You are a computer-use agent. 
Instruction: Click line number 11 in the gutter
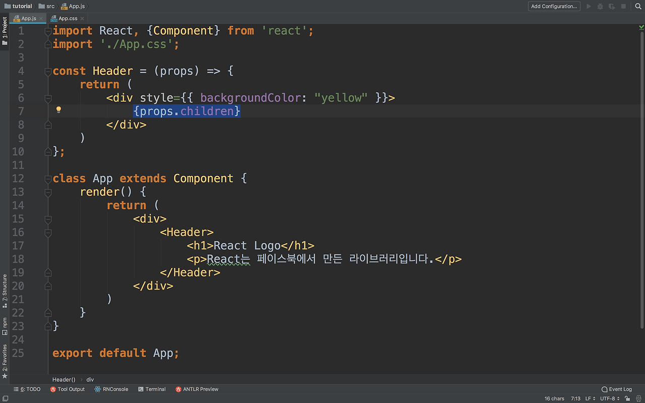coord(18,165)
